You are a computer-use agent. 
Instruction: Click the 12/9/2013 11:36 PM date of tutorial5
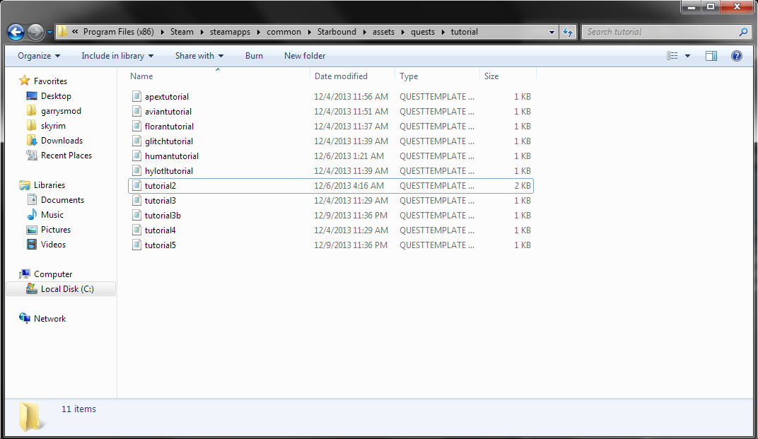point(351,245)
